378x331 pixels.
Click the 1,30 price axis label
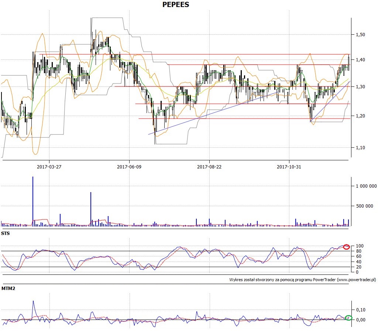point(361,86)
